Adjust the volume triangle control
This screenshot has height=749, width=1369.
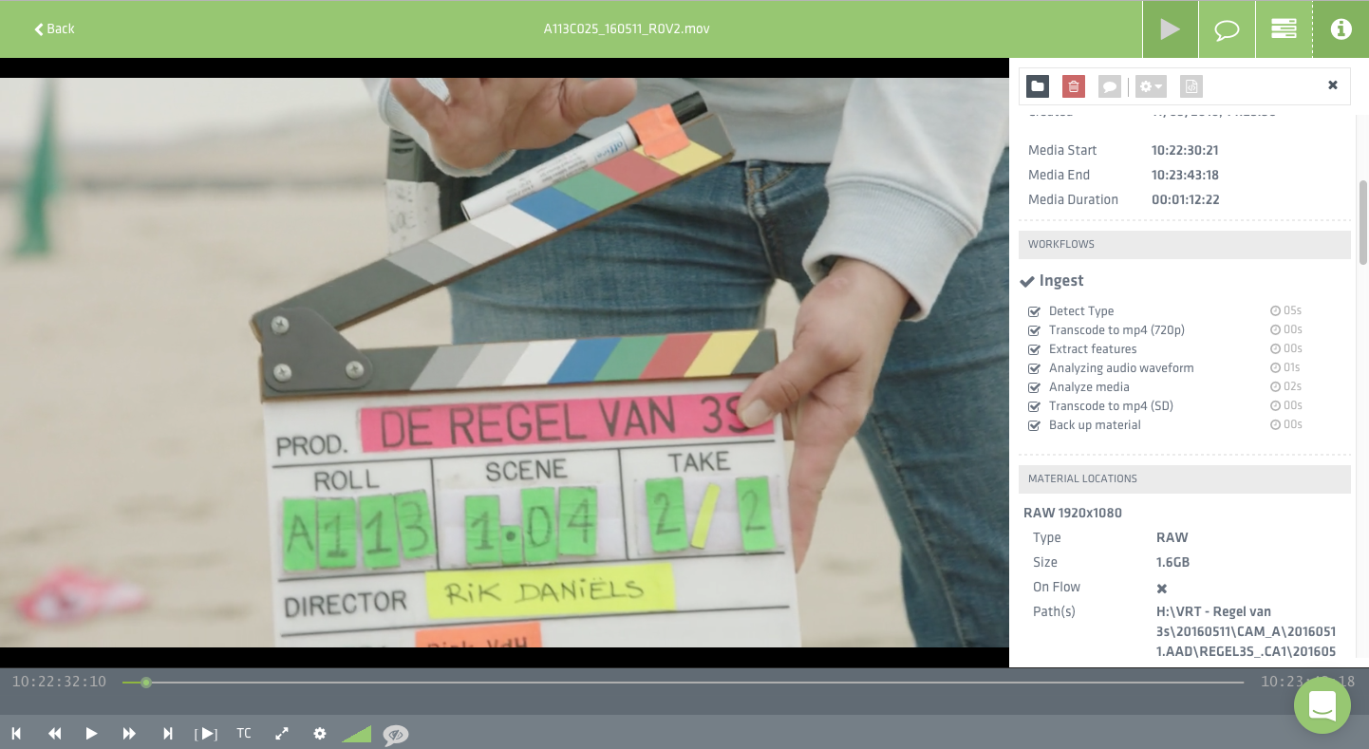click(x=356, y=733)
